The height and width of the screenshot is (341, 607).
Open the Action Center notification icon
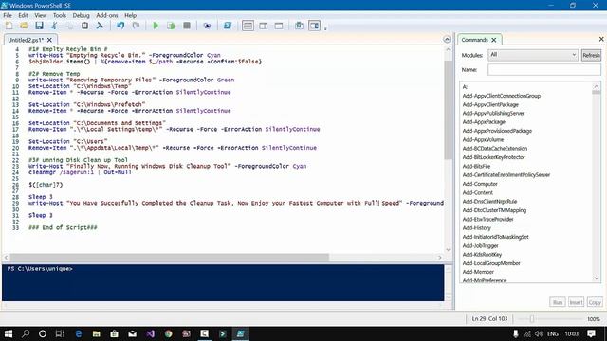pos(591,333)
